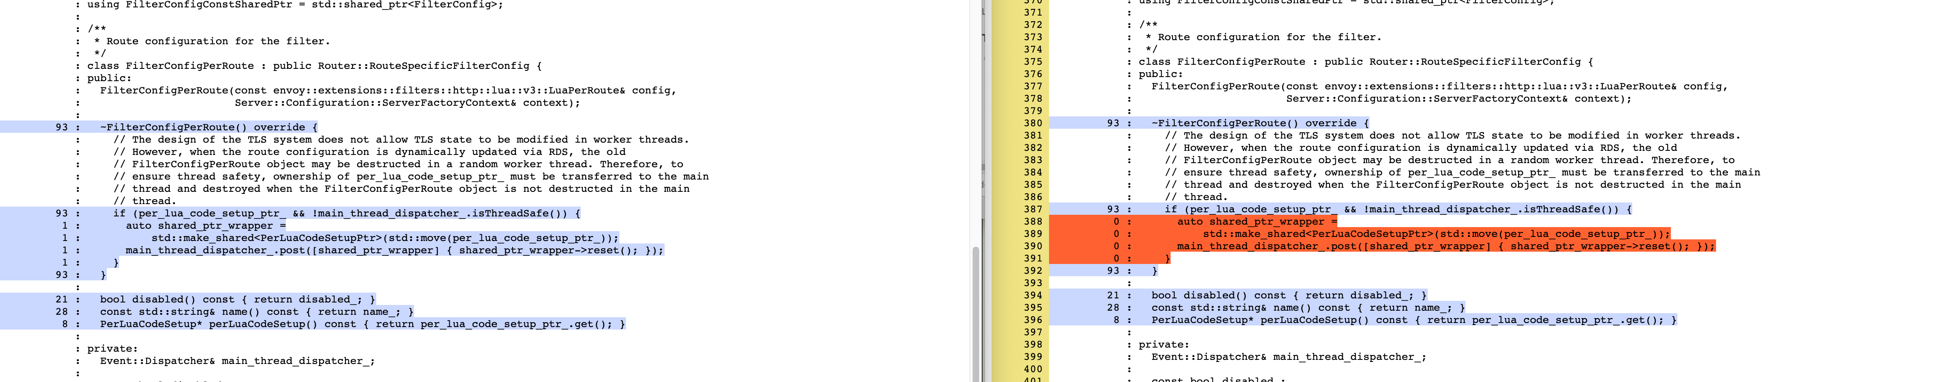Viewport: 1951px width, 382px height.
Task: Click left-pane "main_thread_dispatcher_.post" code line
Action: click(395, 250)
